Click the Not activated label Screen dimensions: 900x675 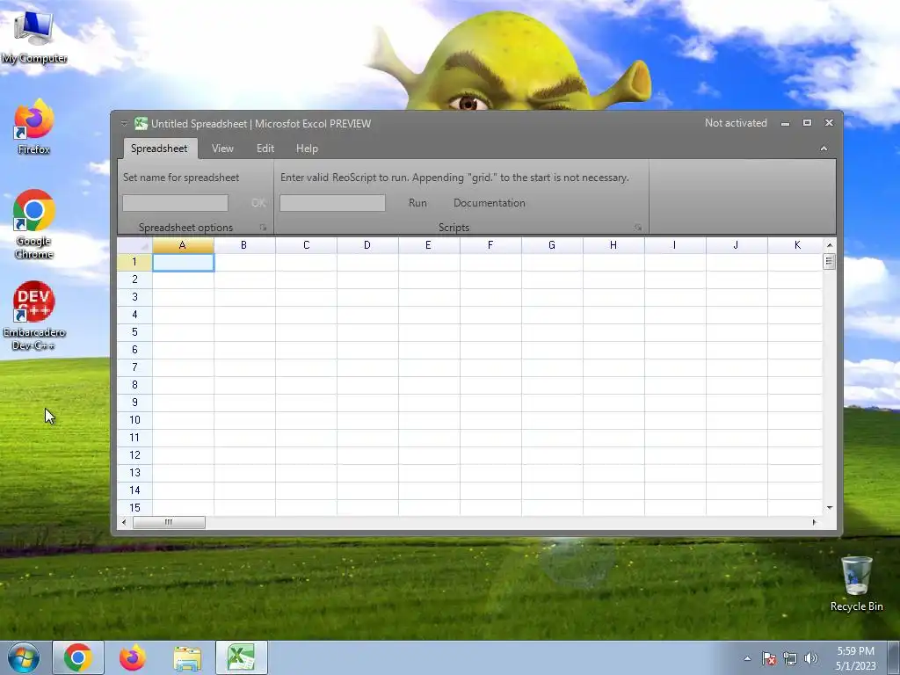[x=736, y=123]
